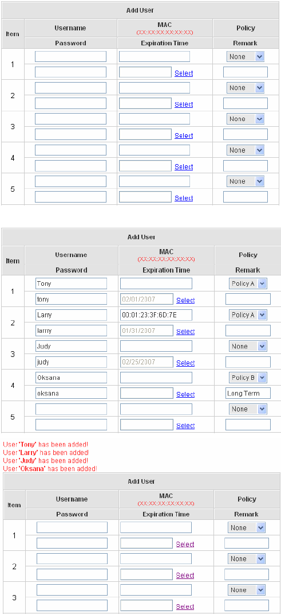The width and height of the screenshot is (281, 614).
Task: Click the password field containing larrry
Action: click(x=71, y=331)
